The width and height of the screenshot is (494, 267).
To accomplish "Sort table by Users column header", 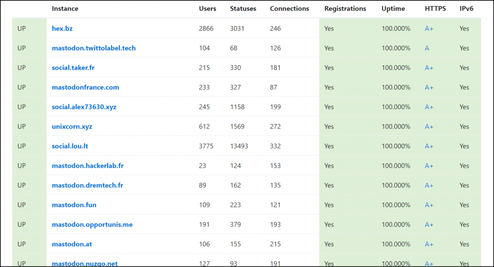I will pyautogui.click(x=207, y=9).
